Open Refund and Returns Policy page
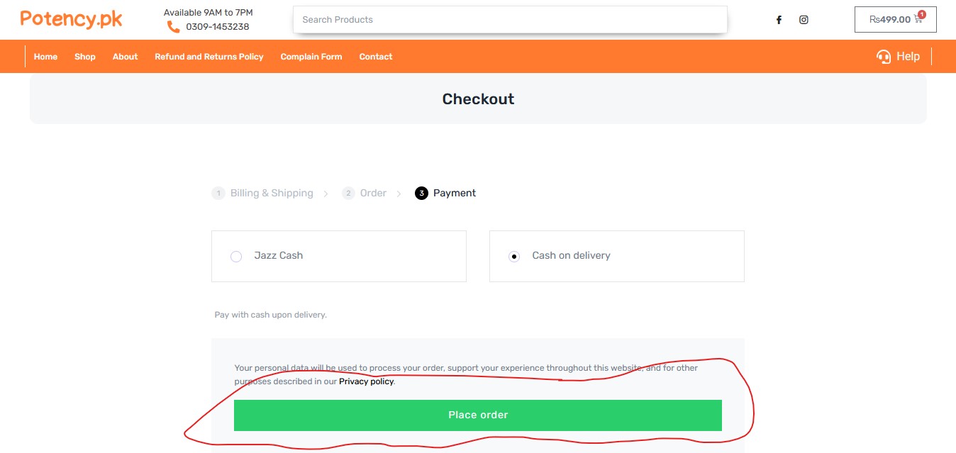The height and width of the screenshot is (453, 956). pos(209,57)
